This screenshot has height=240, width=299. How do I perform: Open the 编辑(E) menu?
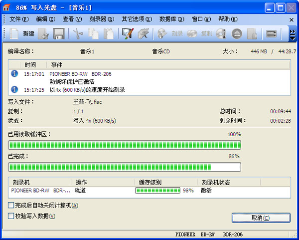46,19
